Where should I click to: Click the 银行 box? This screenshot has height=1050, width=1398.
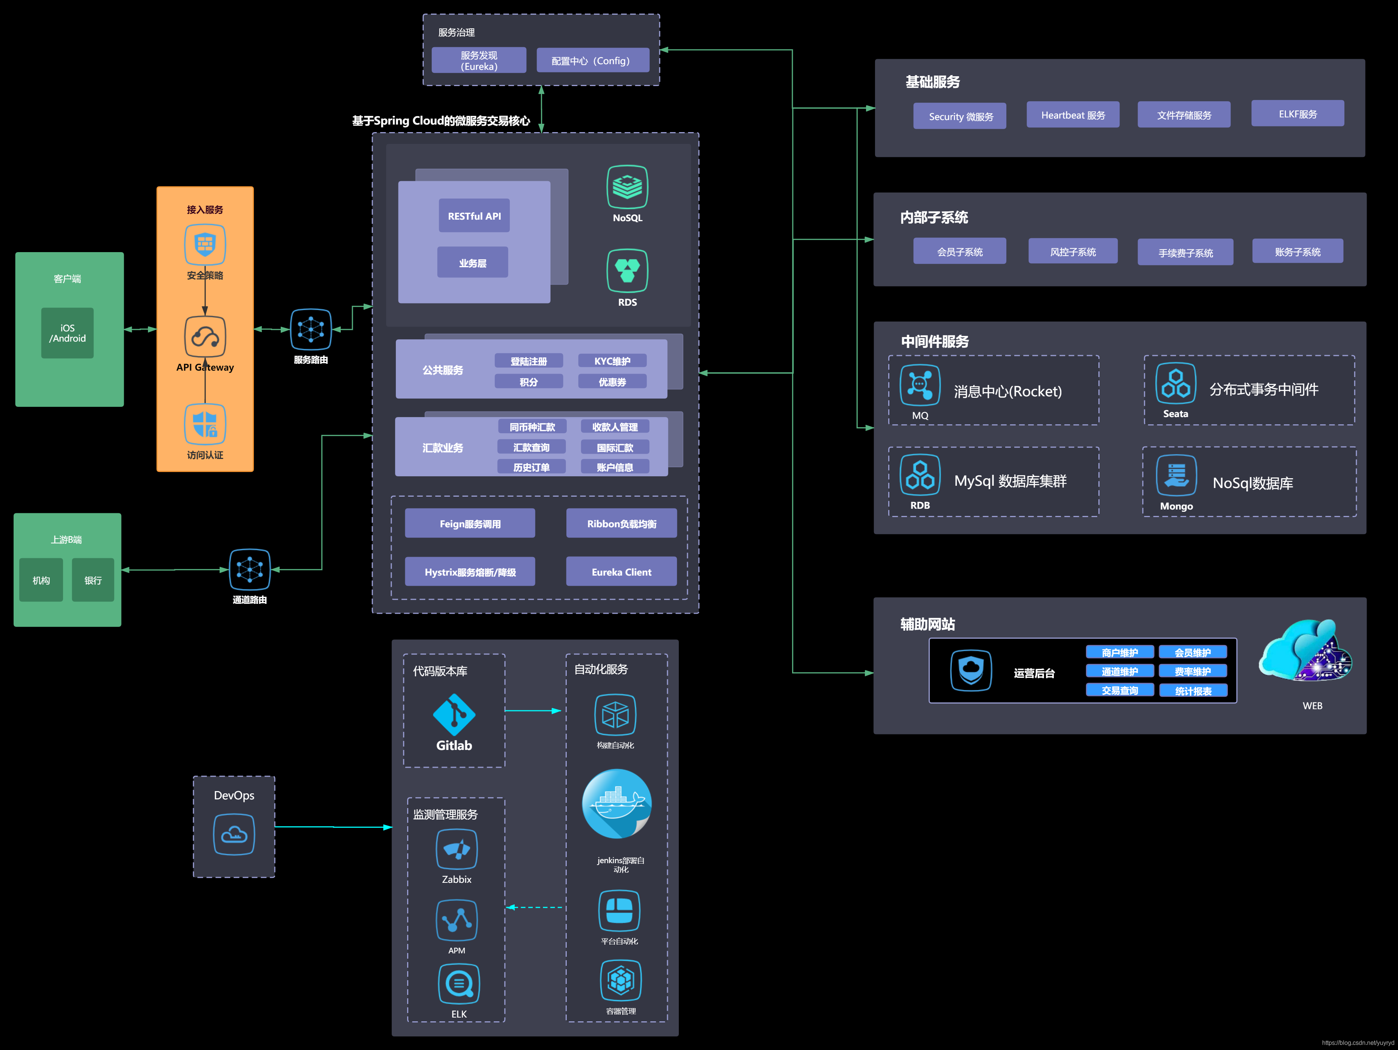tap(93, 580)
